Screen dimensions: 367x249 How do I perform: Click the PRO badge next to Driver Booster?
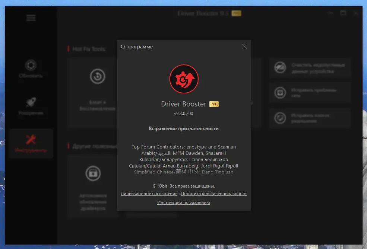pos(214,104)
